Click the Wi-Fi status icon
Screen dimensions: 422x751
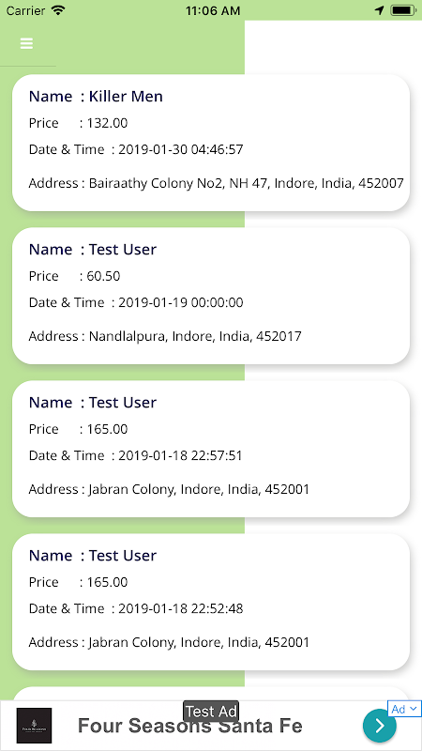58,10
